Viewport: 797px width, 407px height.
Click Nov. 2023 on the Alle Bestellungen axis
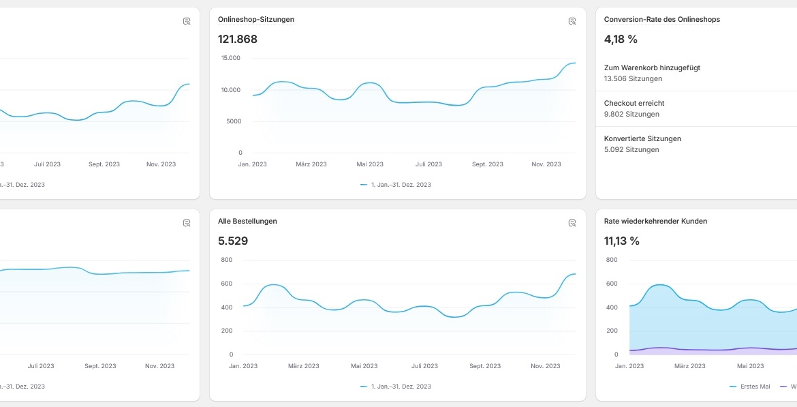pos(545,366)
